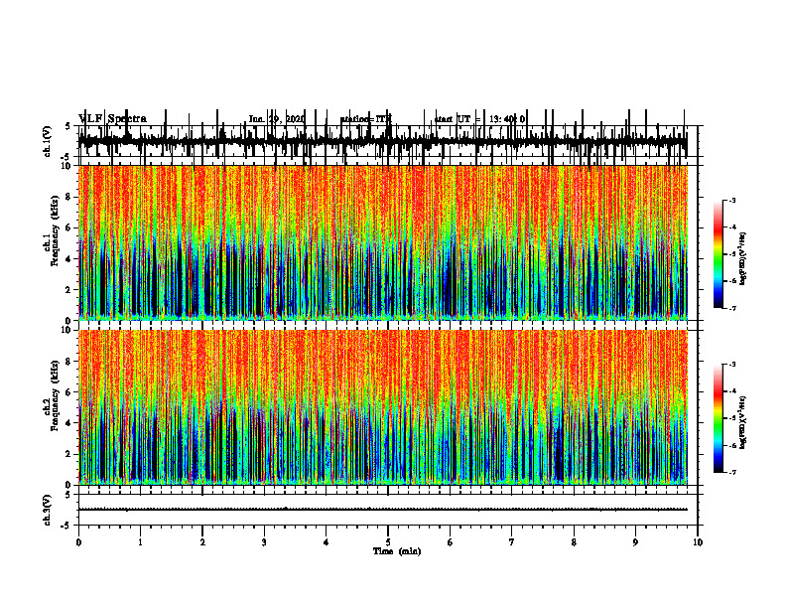The width and height of the screenshot is (786, 608).
Task: Click the '8' kHz tick on ch.1 spectrogram
Action: pos(69,197)
